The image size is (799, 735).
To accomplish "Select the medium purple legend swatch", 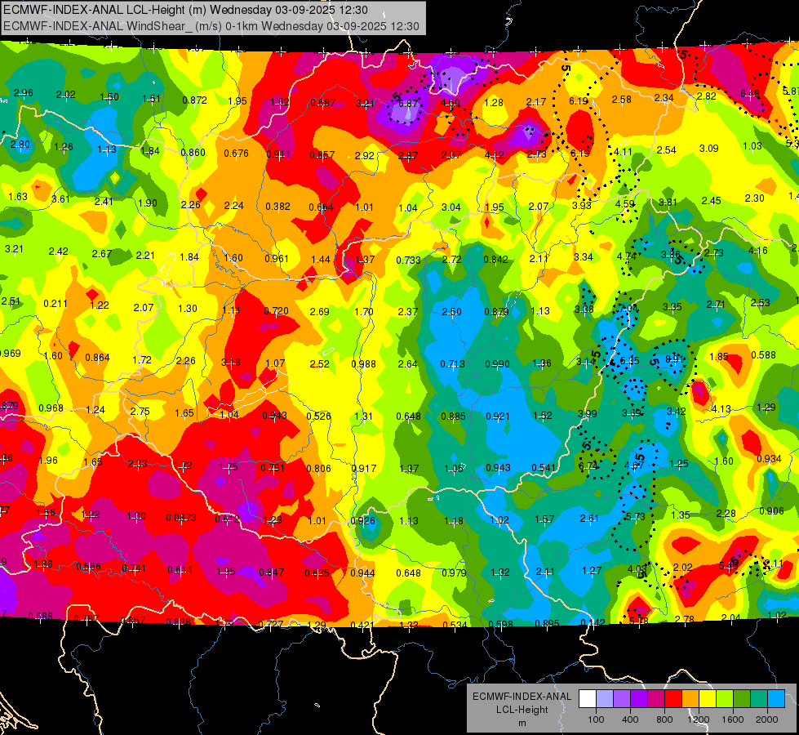I will pos(622,699).
